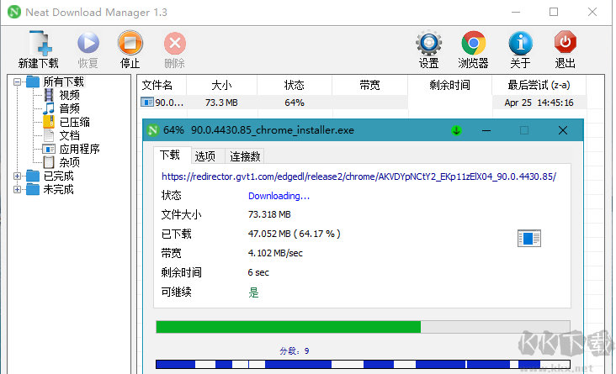Sort by 最后尝试 (z-a) column header
The image size is (616, 374).
[x=539, y=85]
